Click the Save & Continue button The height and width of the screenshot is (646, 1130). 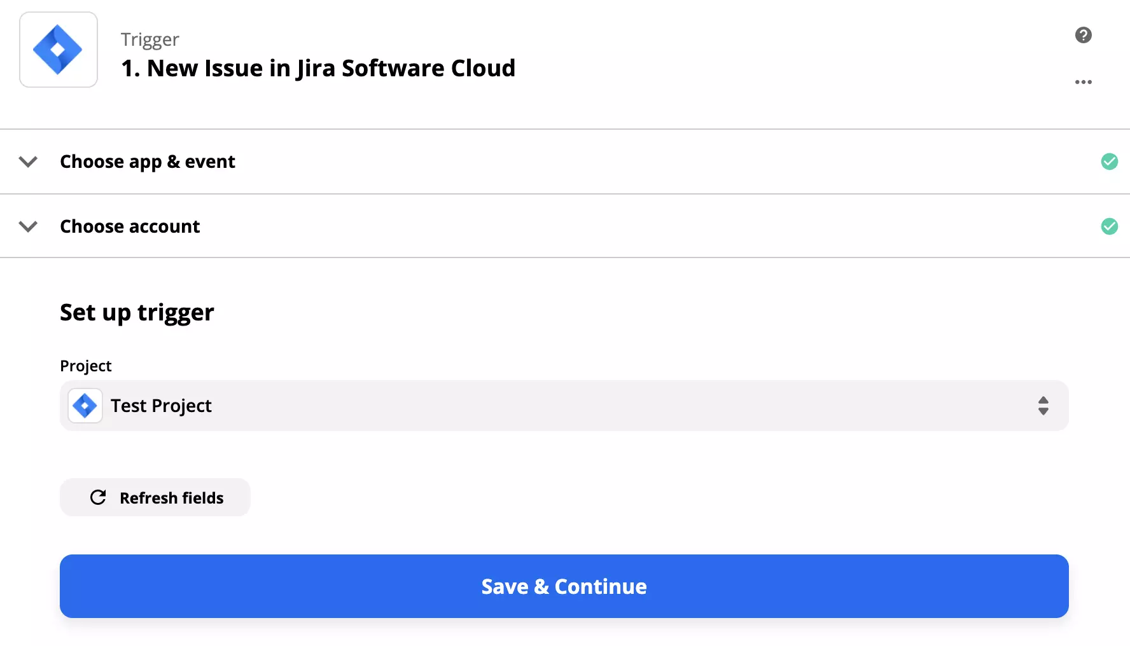click(563, 586)
